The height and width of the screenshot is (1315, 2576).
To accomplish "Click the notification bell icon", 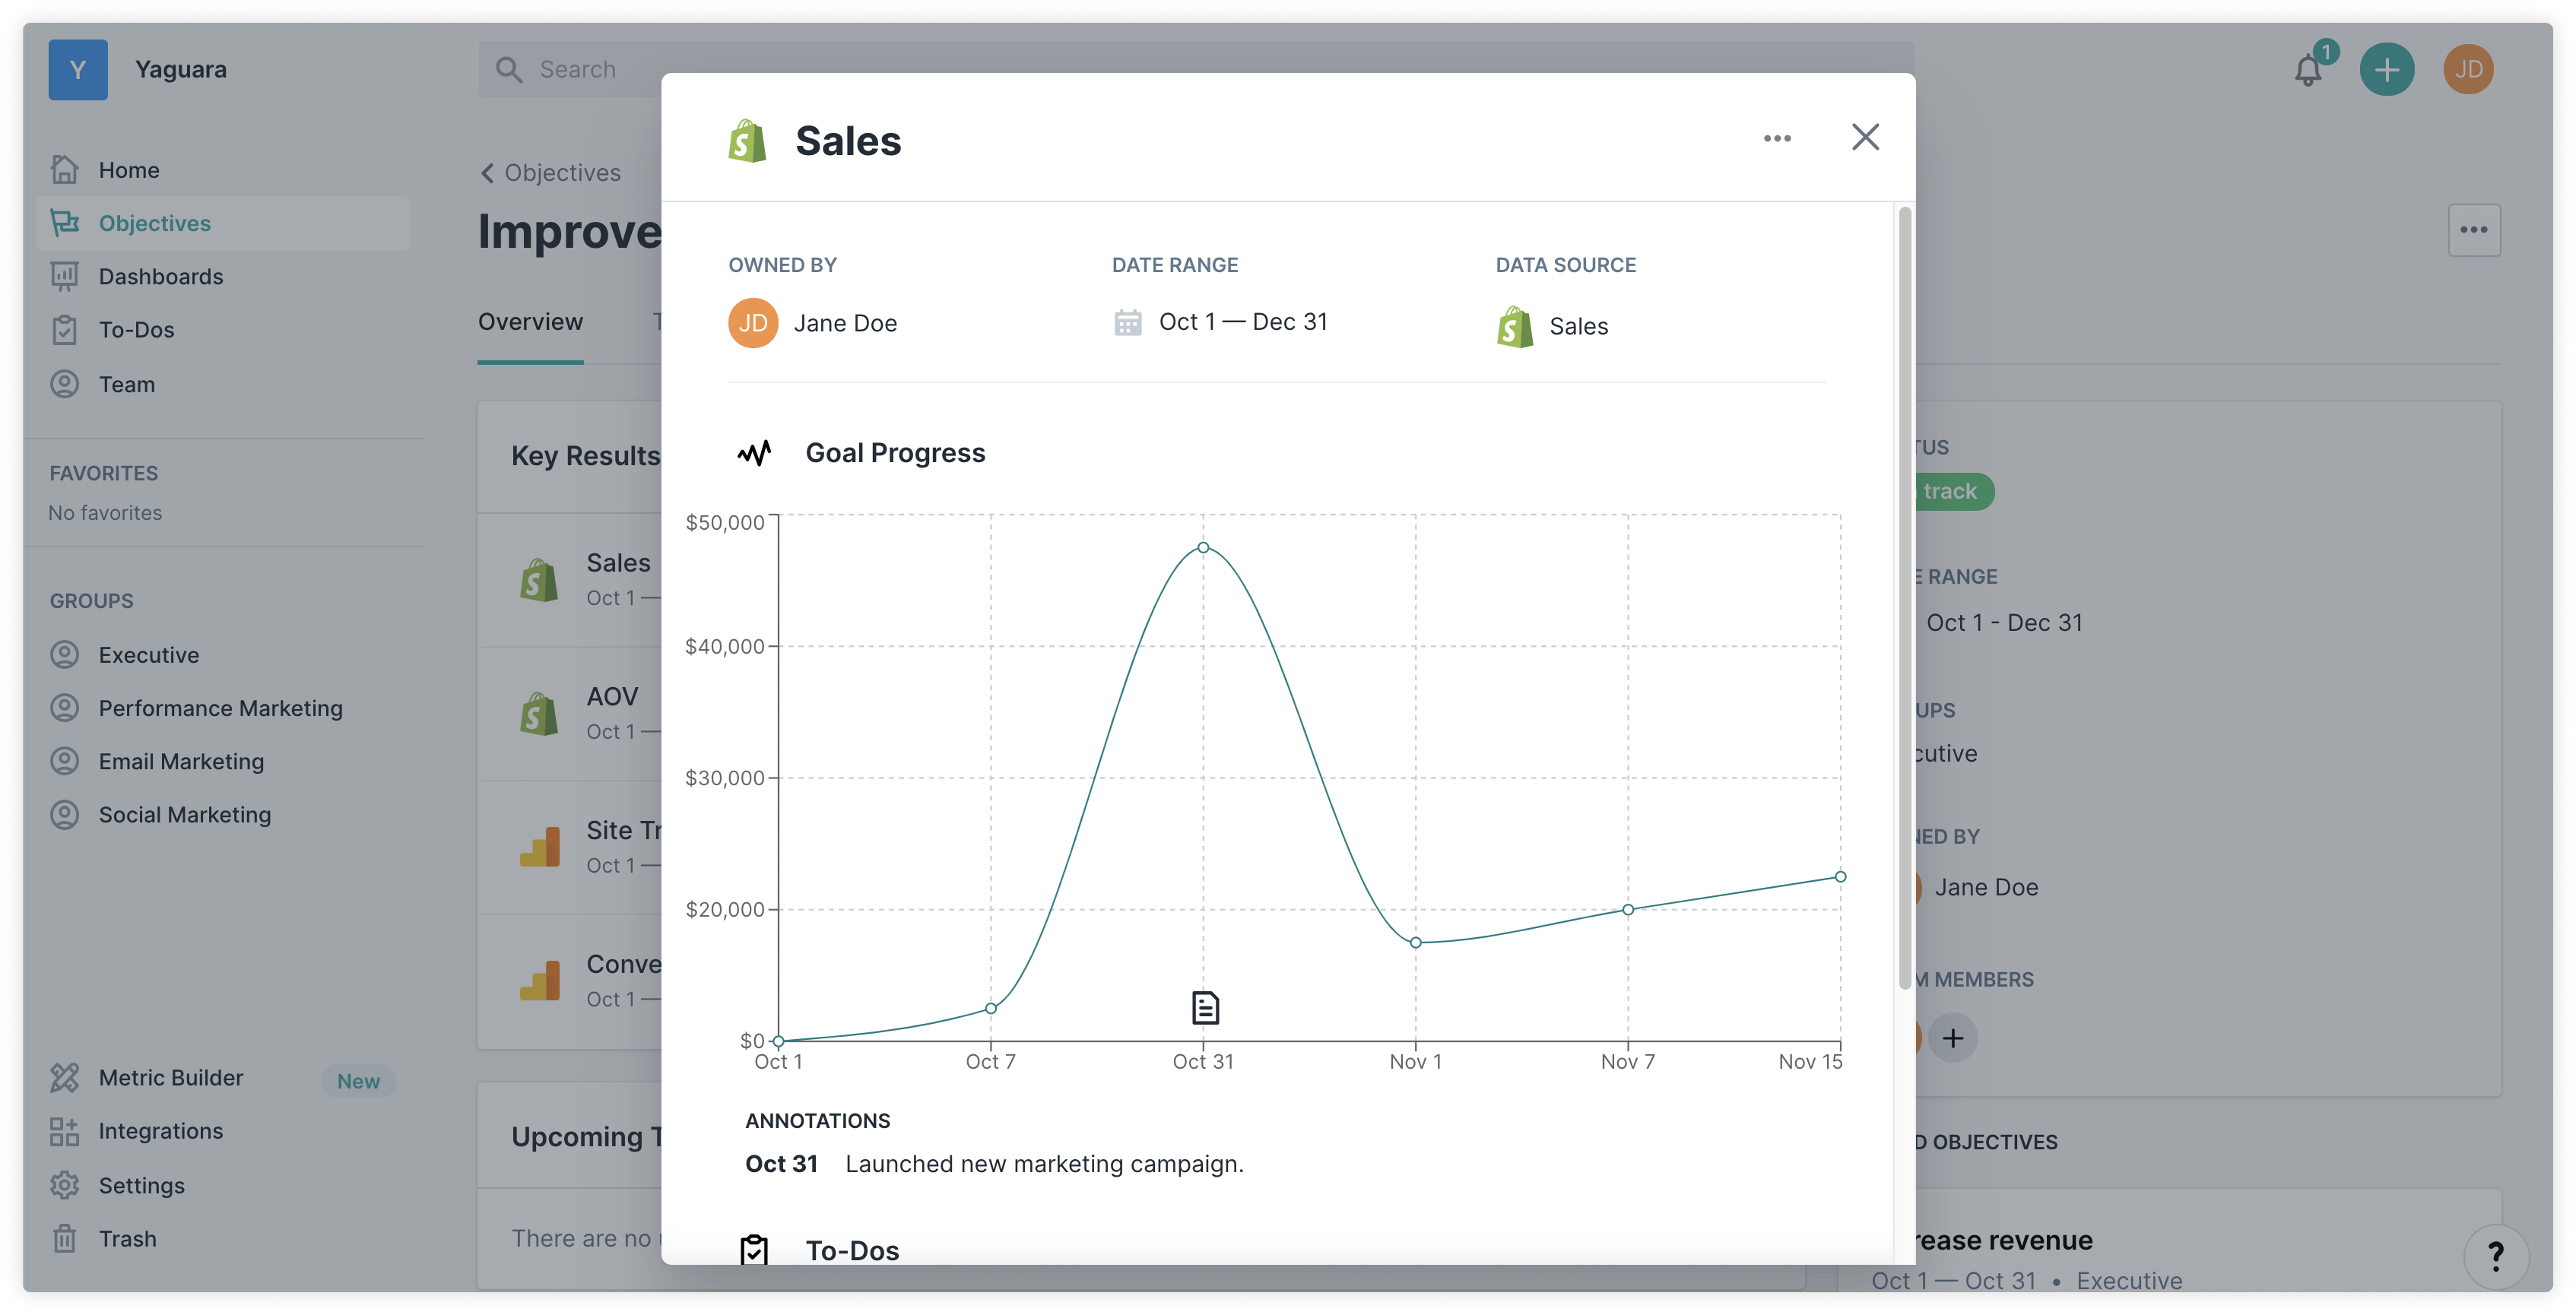I will click(2308, 70).
